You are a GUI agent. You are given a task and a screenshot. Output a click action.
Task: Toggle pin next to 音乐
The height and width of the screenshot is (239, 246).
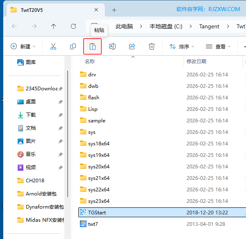point(61,154)
